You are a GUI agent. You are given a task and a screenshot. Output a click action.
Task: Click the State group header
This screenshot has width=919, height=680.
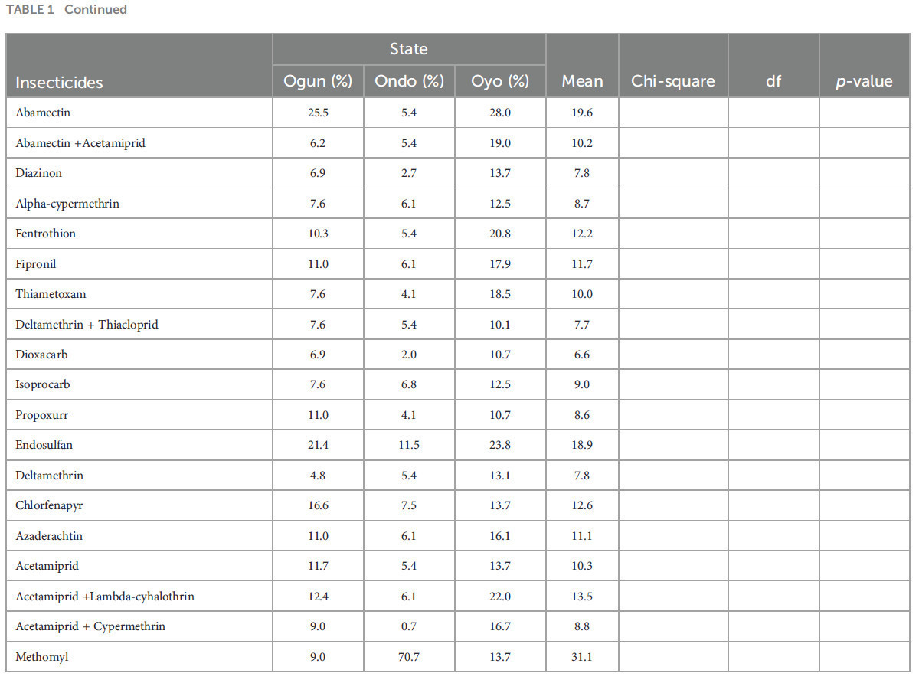tap(409, 49)
